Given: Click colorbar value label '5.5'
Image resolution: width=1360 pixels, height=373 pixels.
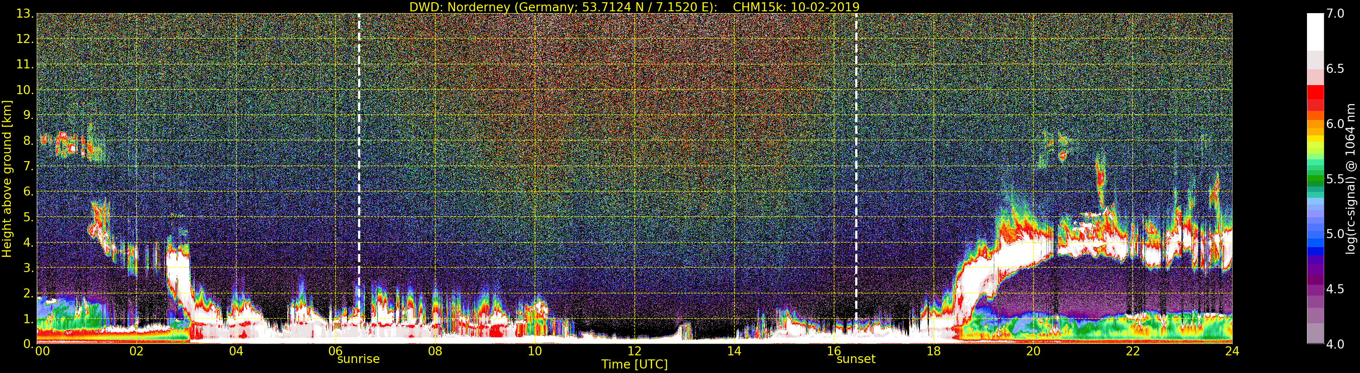Looking at the screenshot, I should pos(1335,179).
